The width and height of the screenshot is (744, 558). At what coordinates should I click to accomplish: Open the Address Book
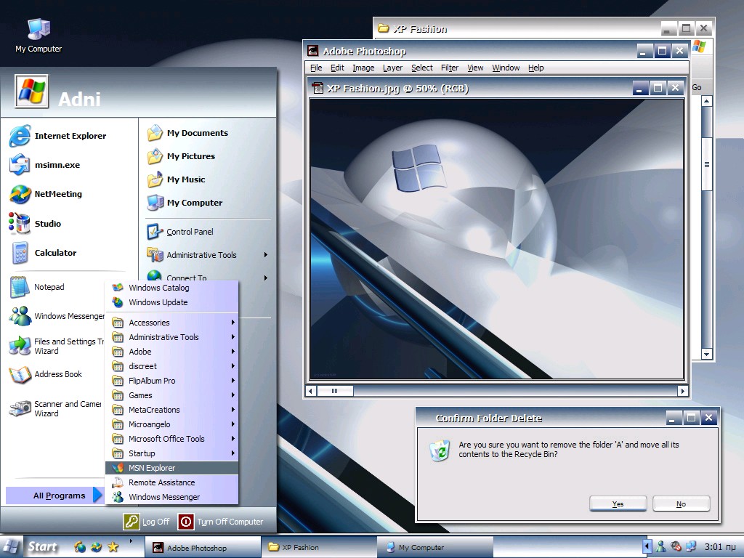tap(55, 374)
